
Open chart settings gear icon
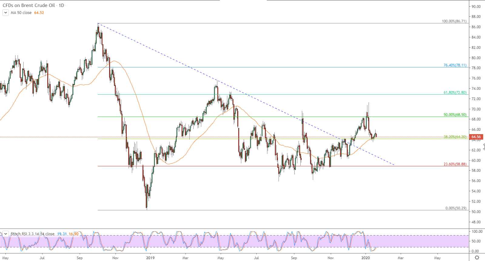[477, 258]
